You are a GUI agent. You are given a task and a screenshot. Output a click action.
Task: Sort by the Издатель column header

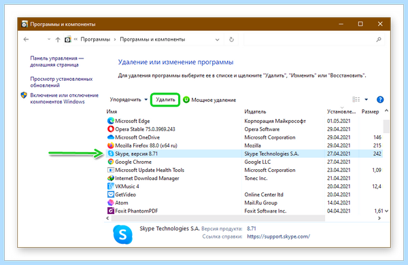click(255, 111)
